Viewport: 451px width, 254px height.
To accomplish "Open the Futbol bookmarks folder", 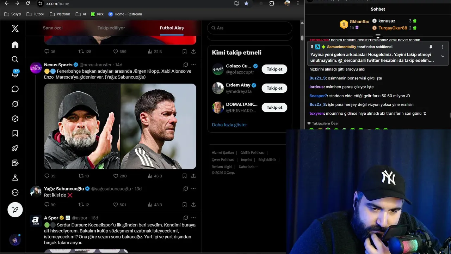I will point(36,14).
